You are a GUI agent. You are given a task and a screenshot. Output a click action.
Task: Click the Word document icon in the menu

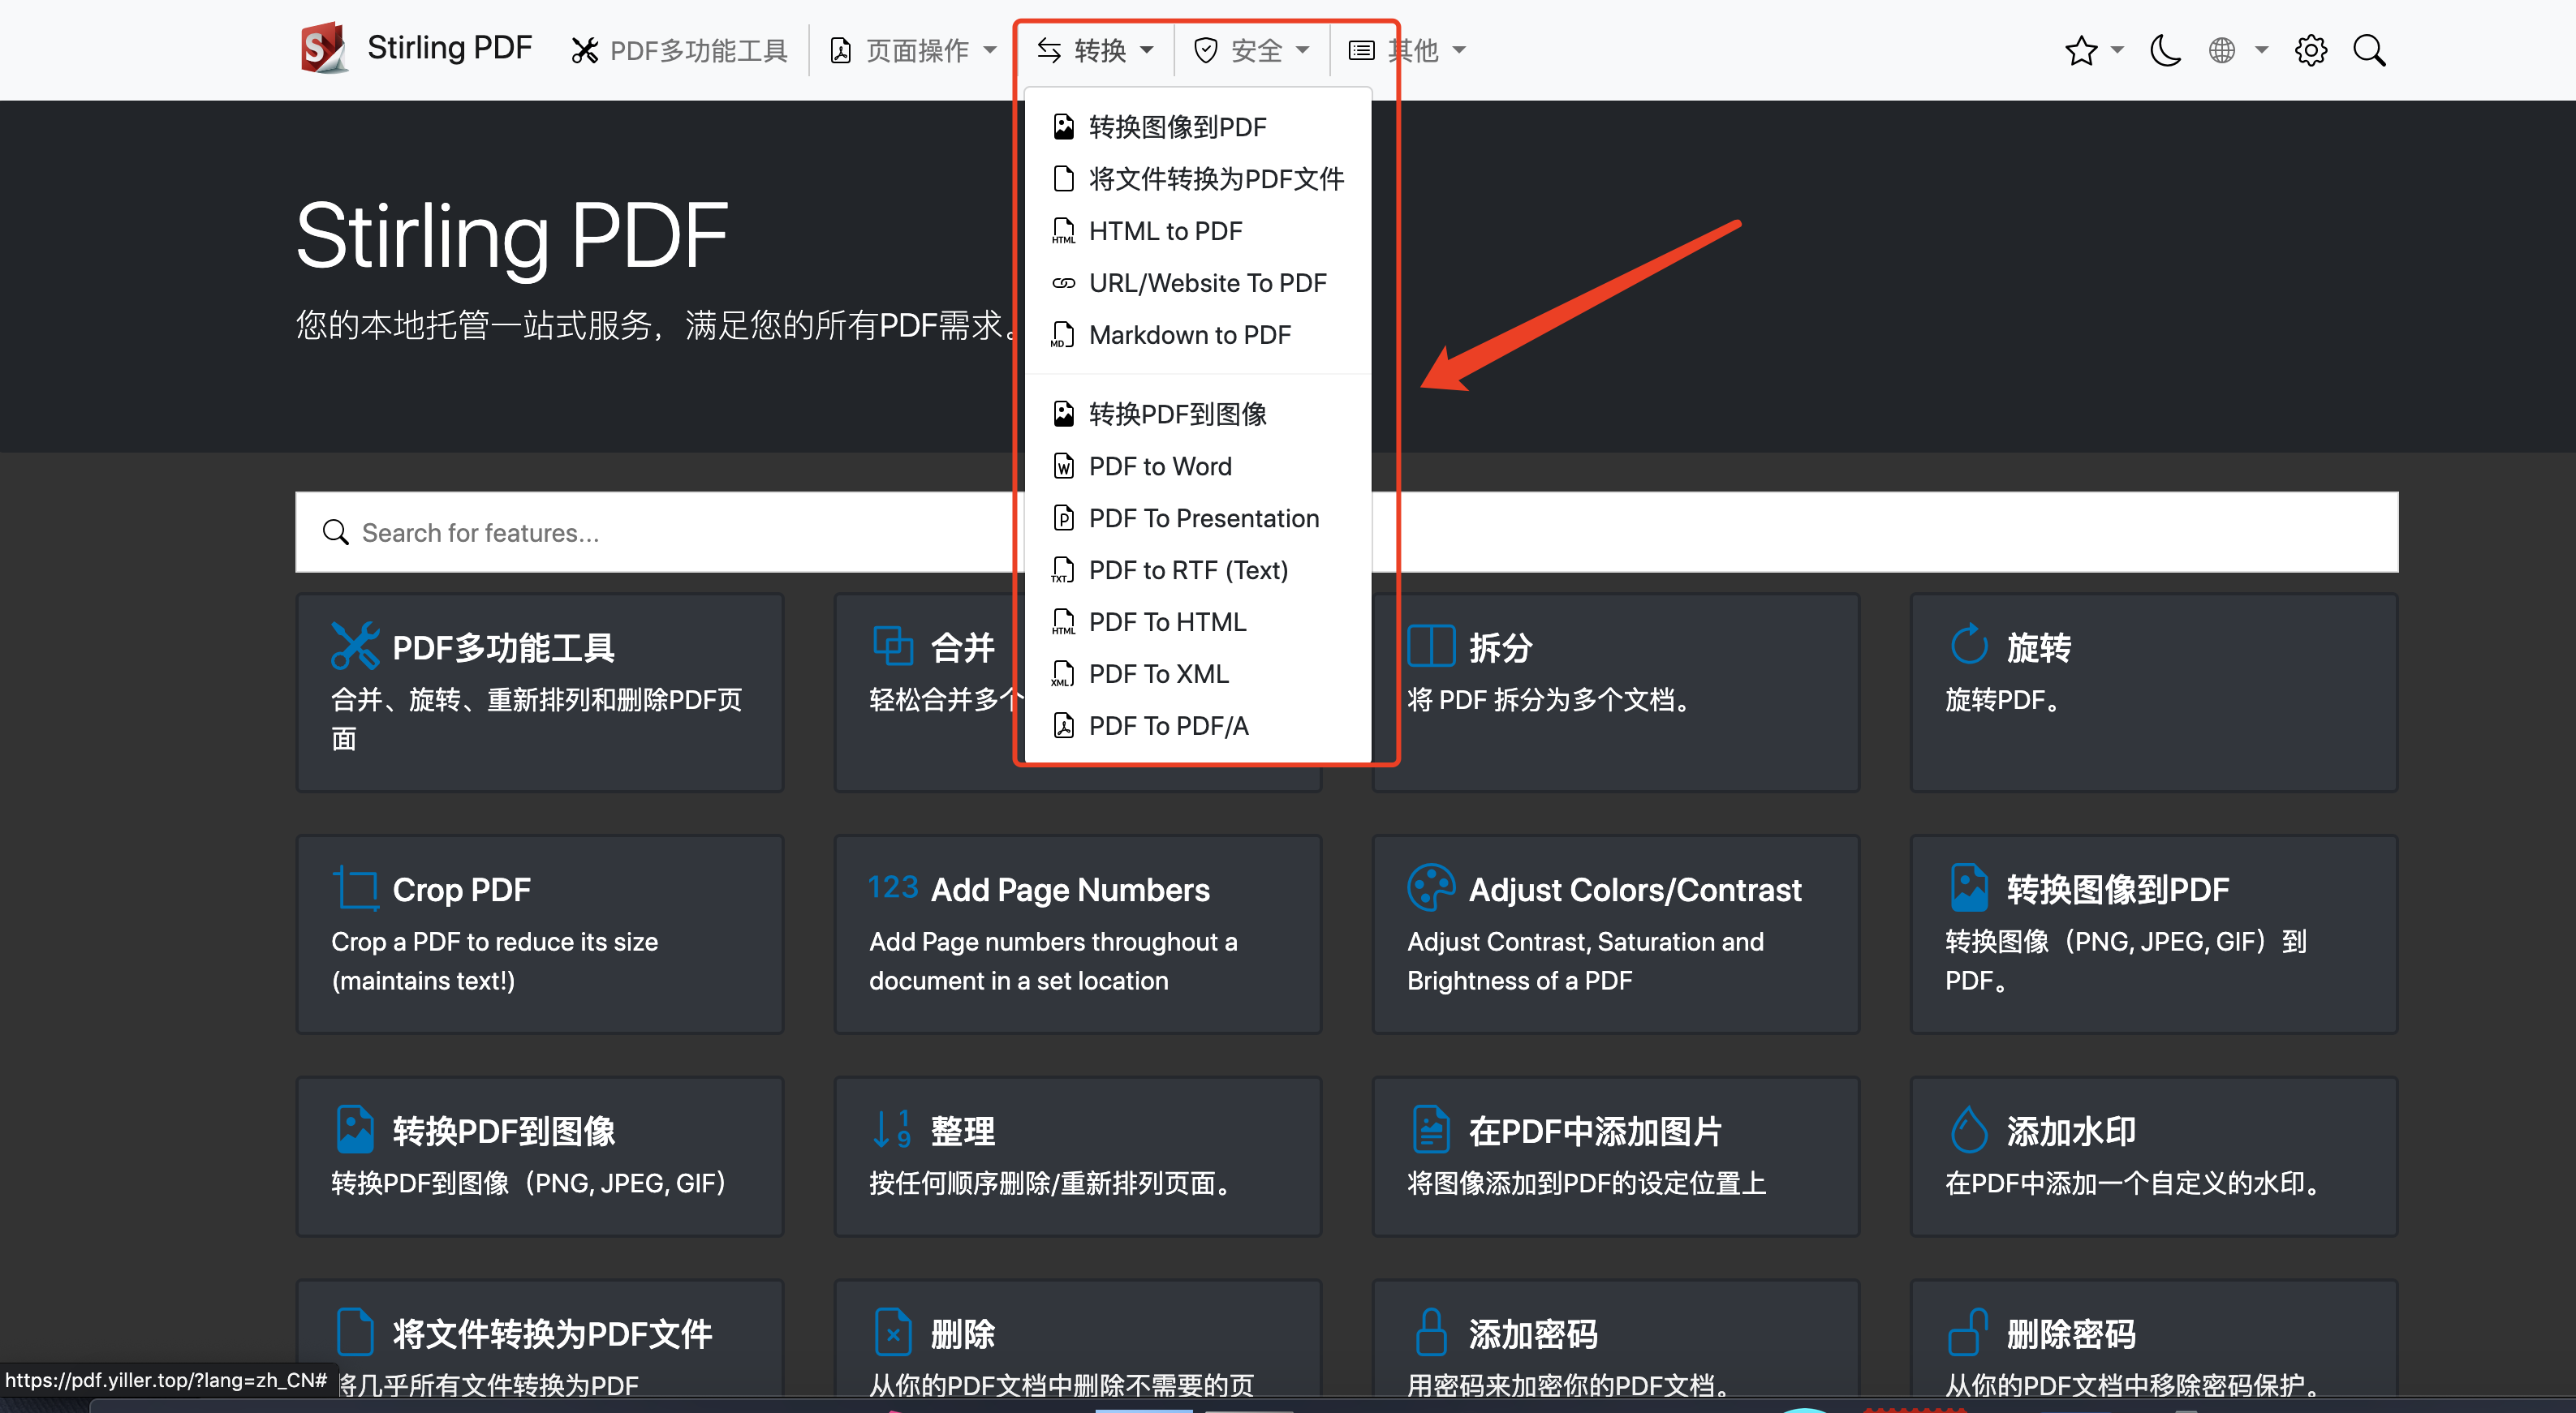click(1064, 466)
